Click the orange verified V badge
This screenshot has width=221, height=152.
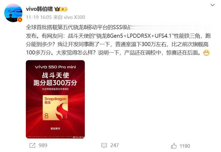pyautogui.click(x=20, y=19)
